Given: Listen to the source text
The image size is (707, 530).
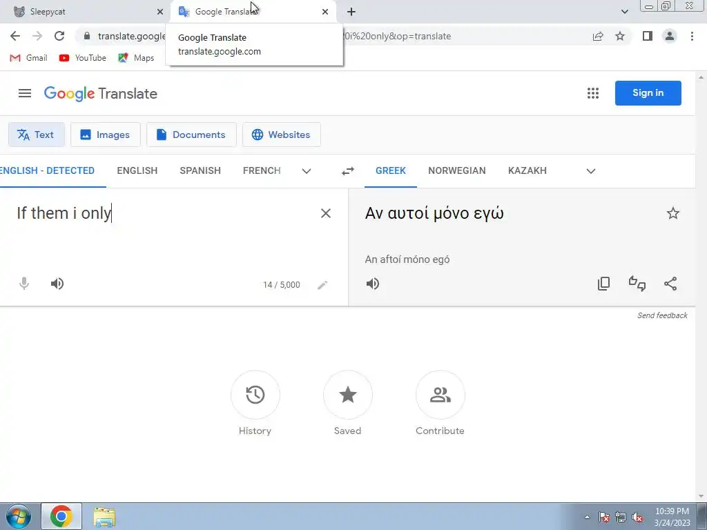Looking at the screenshot, I should 57,284.
